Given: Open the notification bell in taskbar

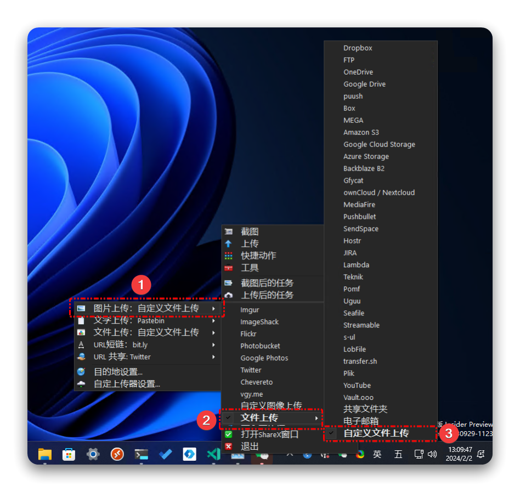Looking at the screenshot, I should point(481,454).
